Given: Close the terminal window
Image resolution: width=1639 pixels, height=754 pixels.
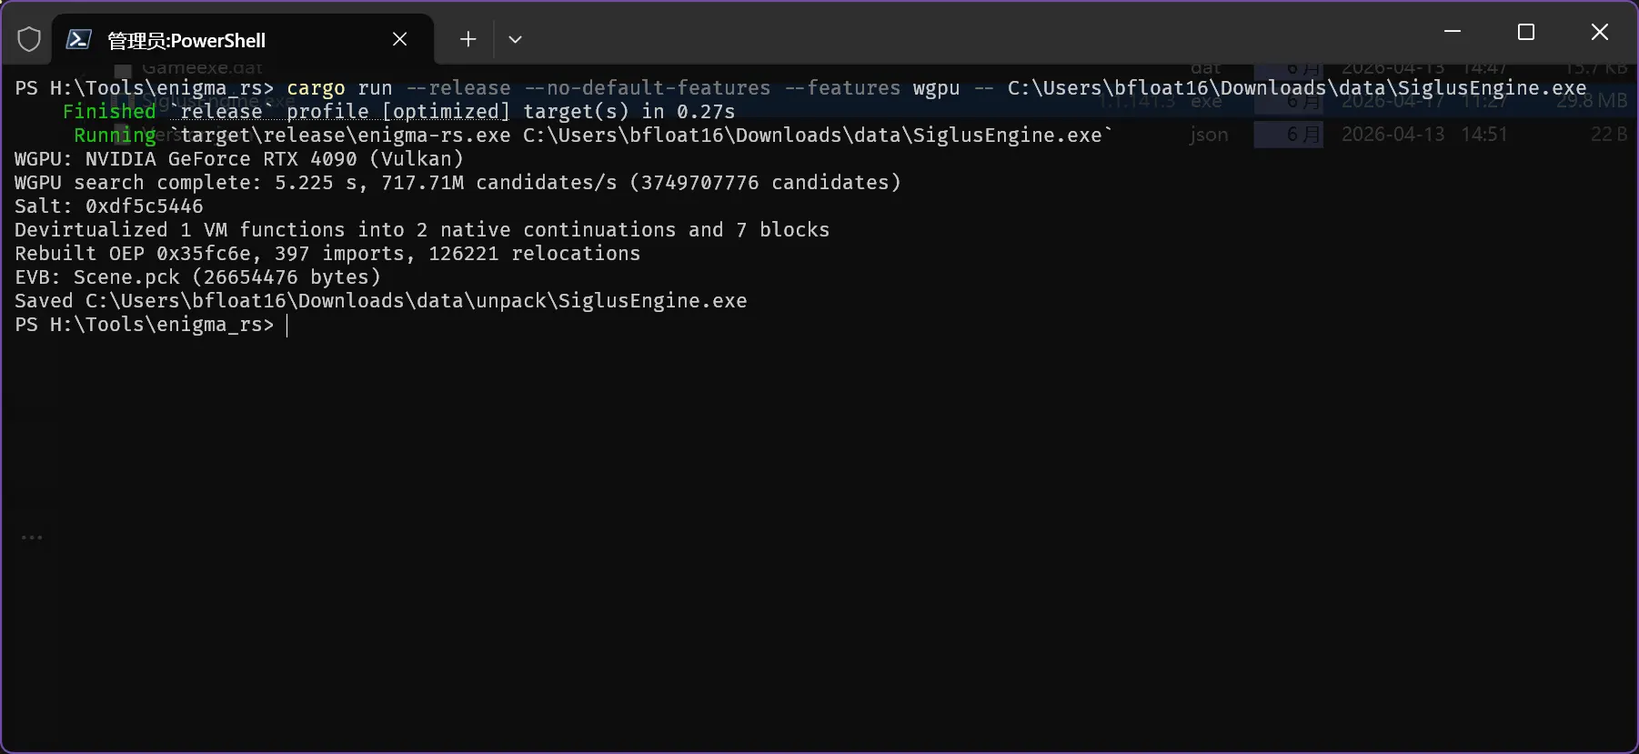Looking at the screenshot, I should (x=1600, y=32).
